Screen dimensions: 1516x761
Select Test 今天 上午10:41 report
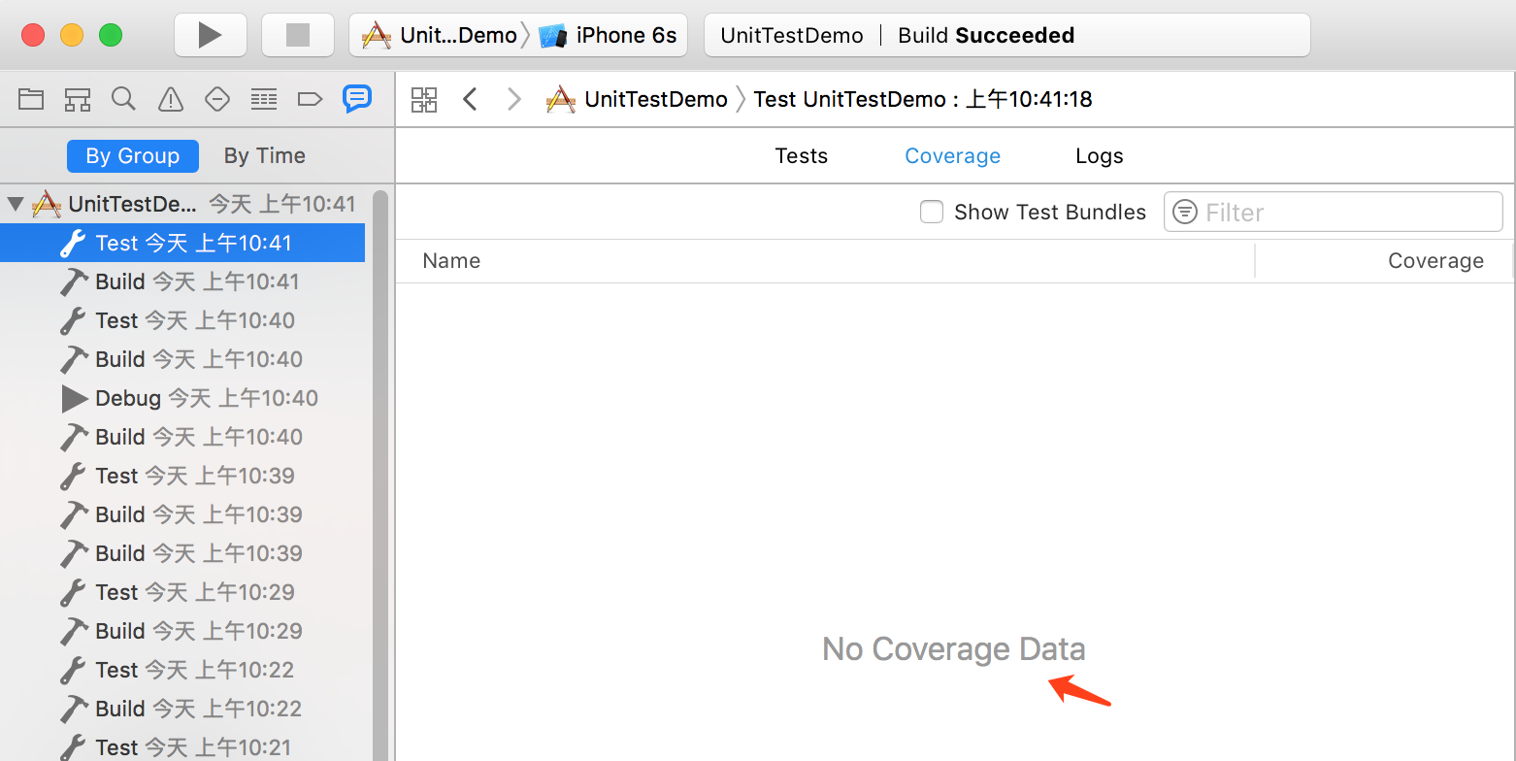point(182,243)
